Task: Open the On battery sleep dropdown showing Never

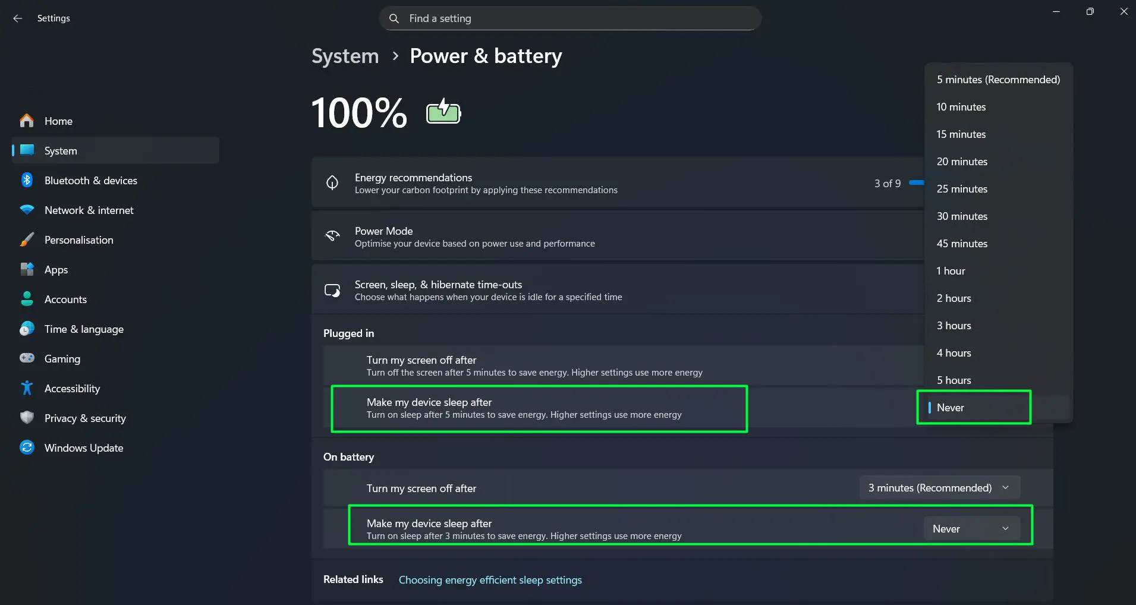Action: coord(971,528)
